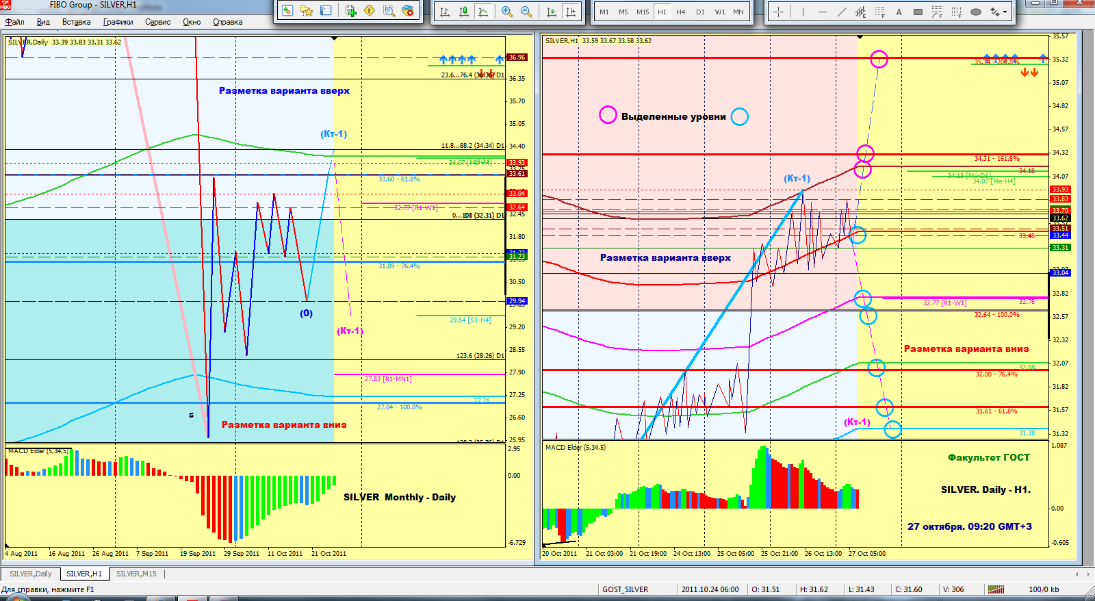Image resolution: width=1095 pixels, height=601 pixels.
Task: Click GOST_SILVER profile in status bar
Action: [x=626, y=589]
